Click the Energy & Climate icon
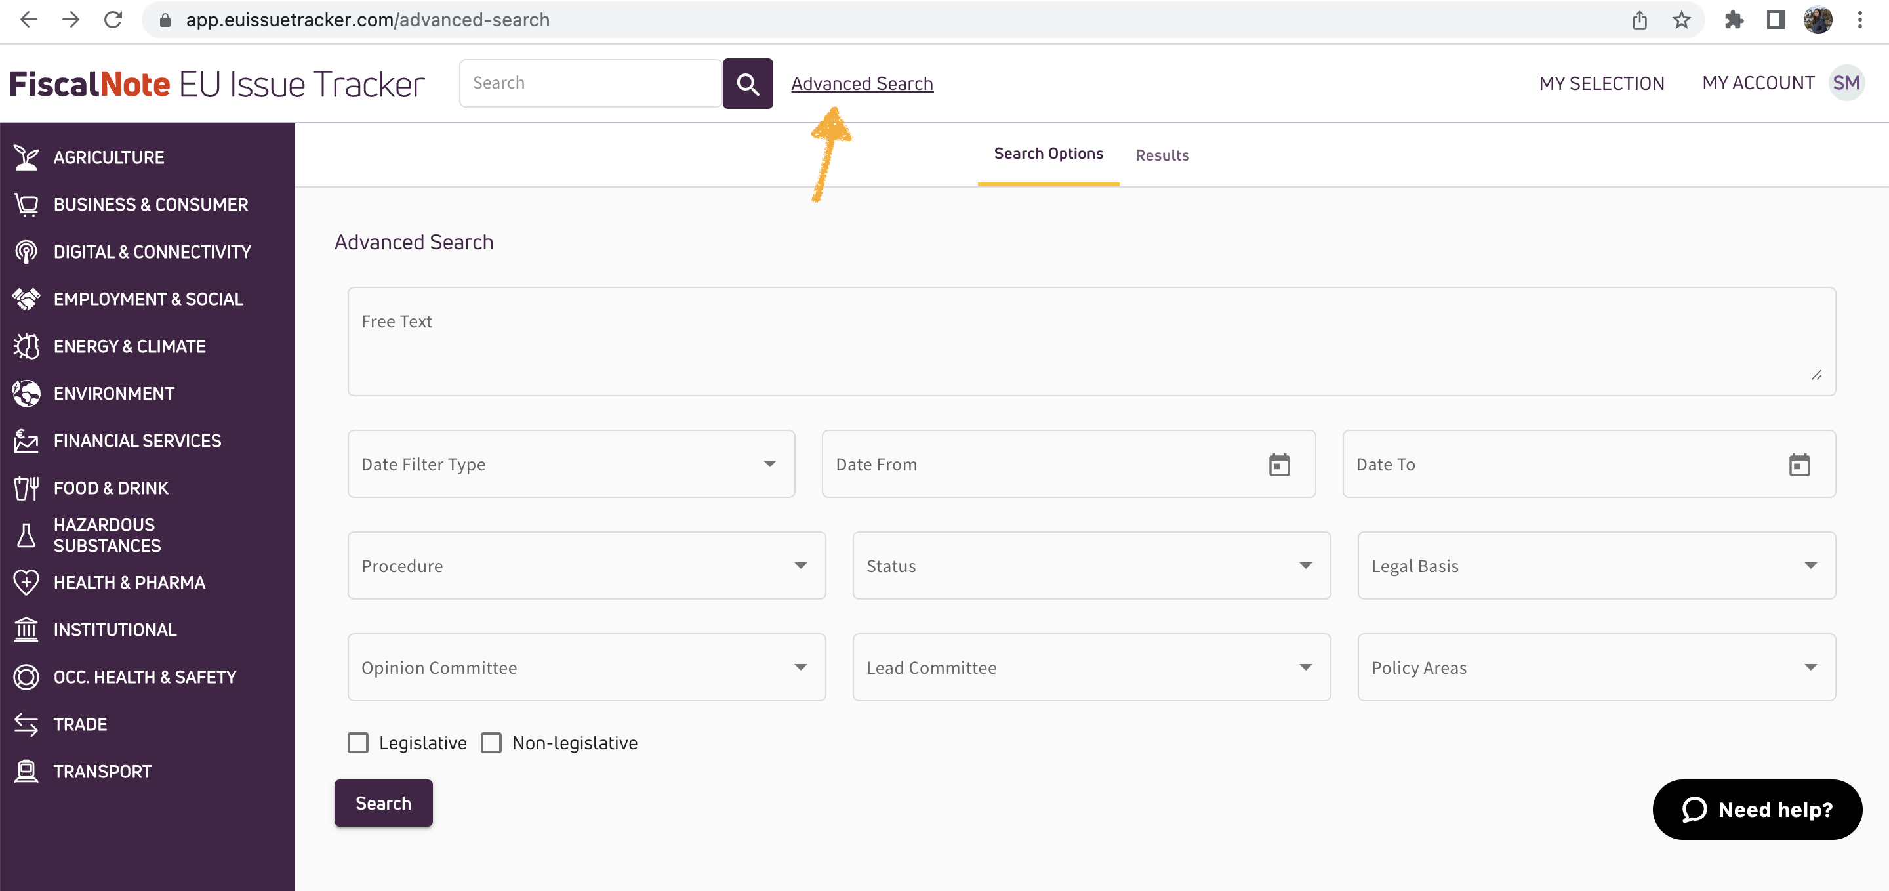The image size is (1889, 891). (x=26, y=345)
